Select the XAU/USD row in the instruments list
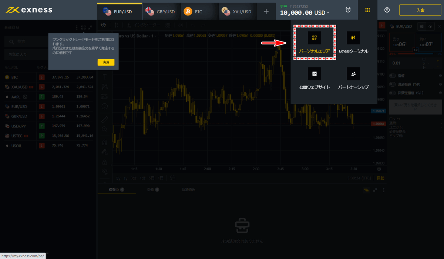Viewport: 444px width, 259px height. point(48,87)
